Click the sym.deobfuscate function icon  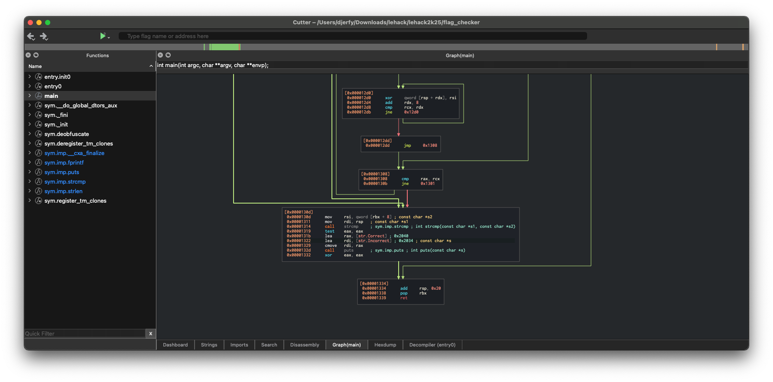coord(39,134)
